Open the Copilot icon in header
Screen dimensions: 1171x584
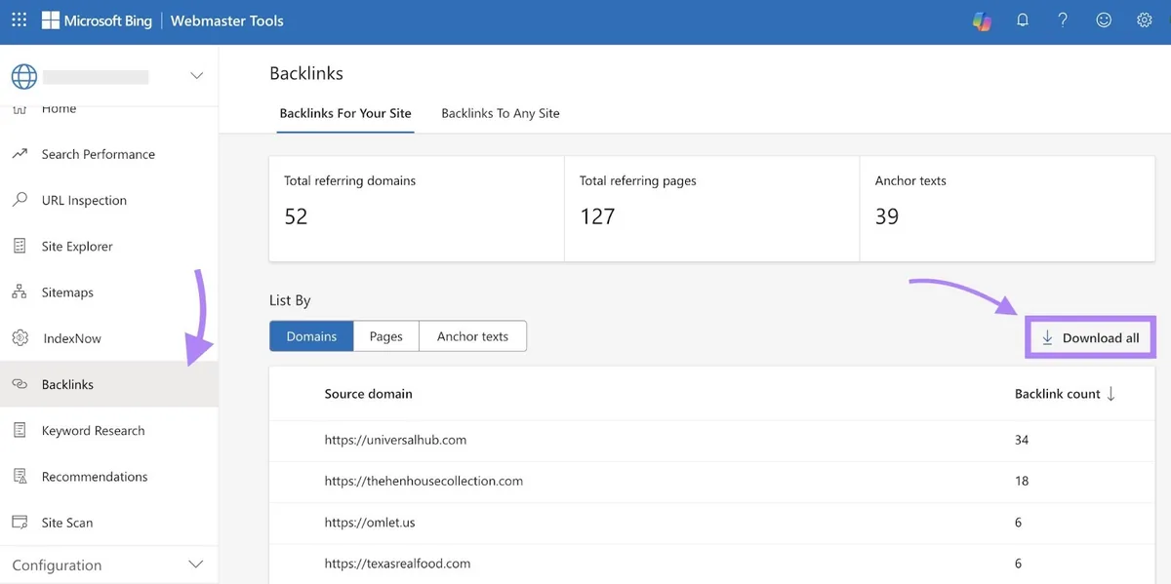[982, 20]
